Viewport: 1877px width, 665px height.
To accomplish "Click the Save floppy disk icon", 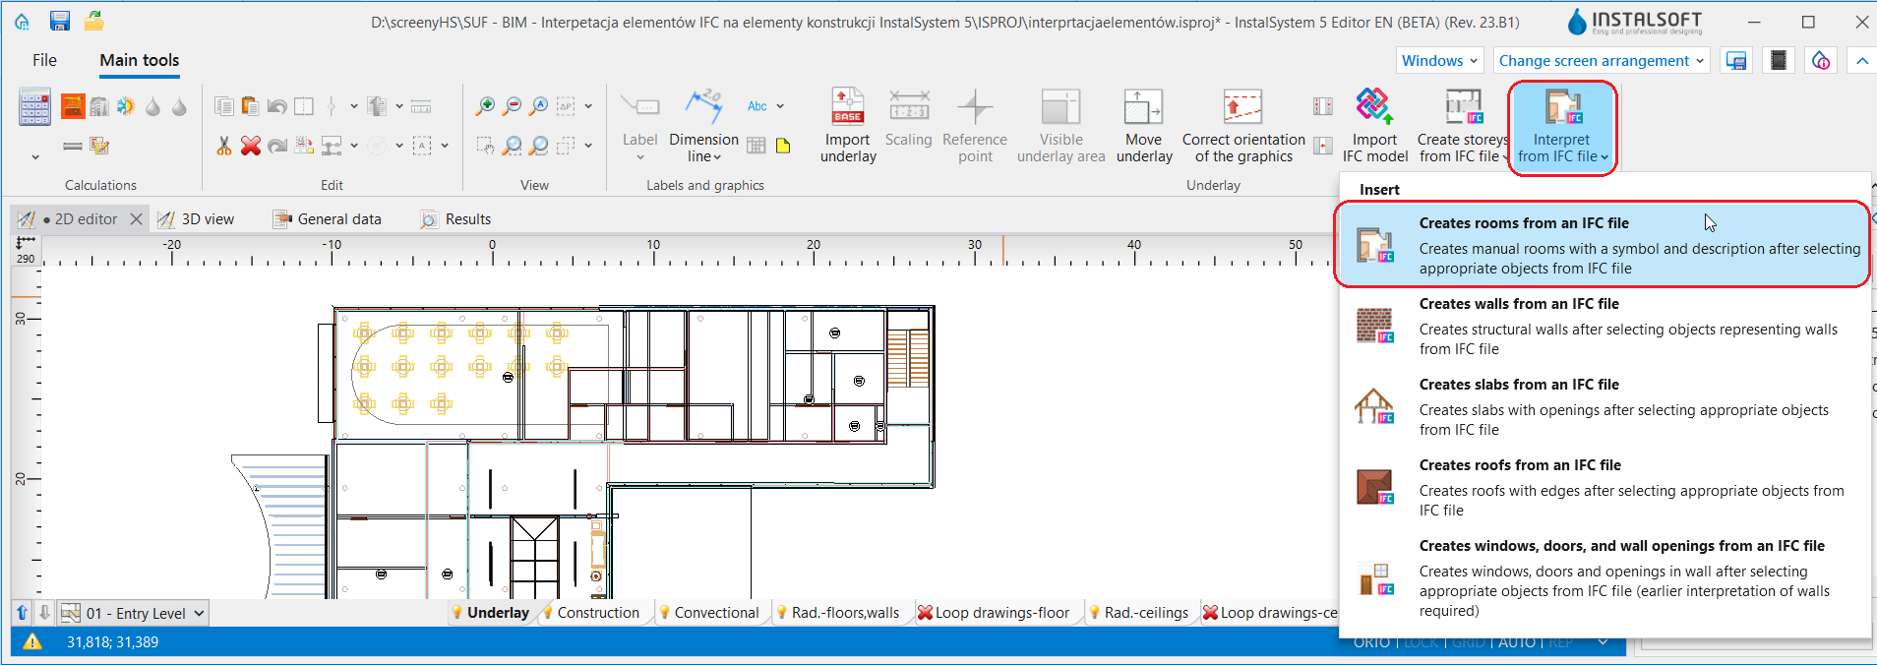I will coord(60,21).
